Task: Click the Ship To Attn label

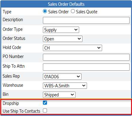Action: pos(14,66)
